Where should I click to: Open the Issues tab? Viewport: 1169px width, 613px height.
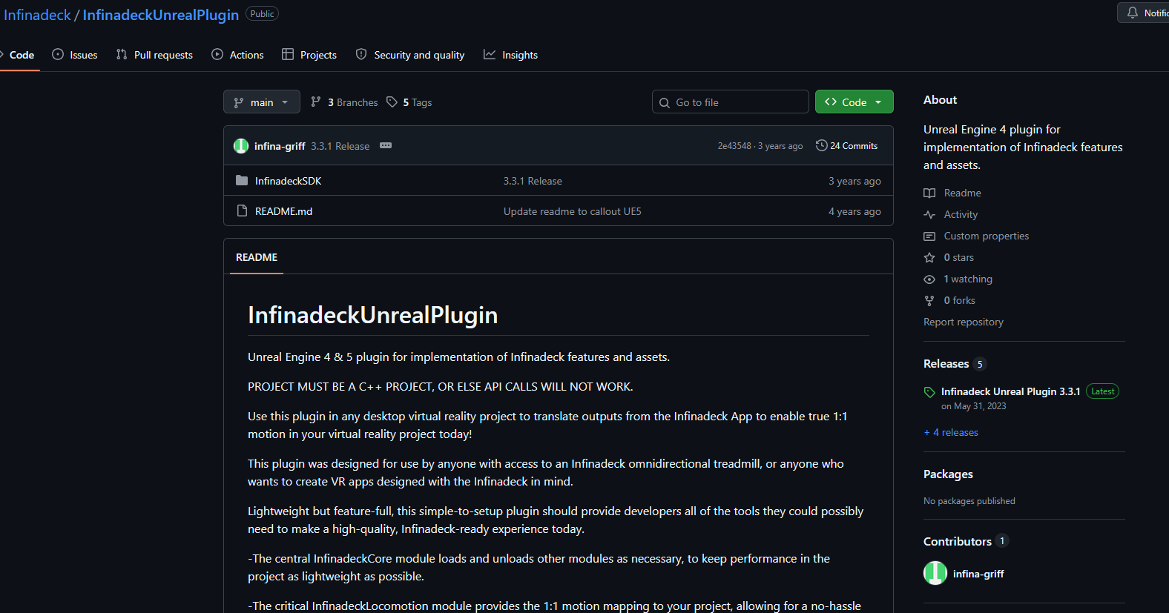point(75,55)
